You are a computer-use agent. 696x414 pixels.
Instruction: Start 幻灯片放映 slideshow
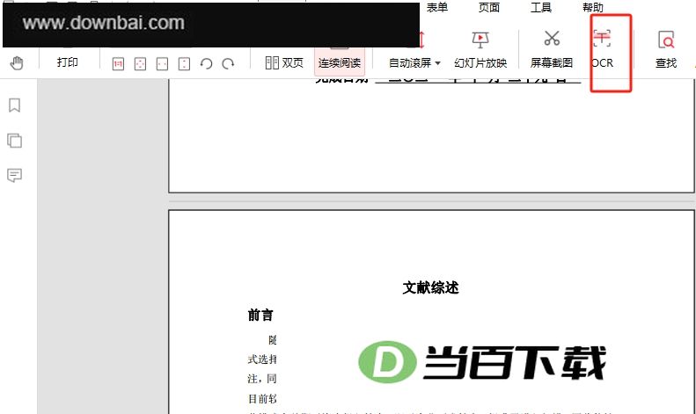point(480,50)
